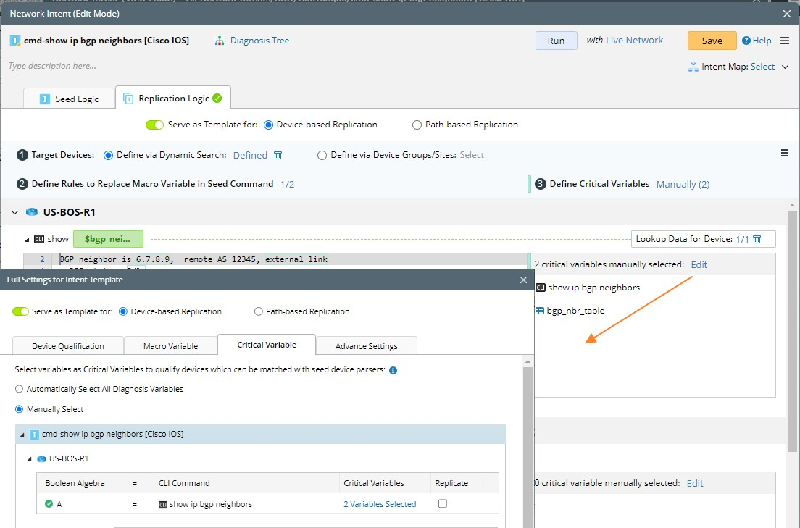Click the $bgp_nei... macro variable chip

coord(108,239)
